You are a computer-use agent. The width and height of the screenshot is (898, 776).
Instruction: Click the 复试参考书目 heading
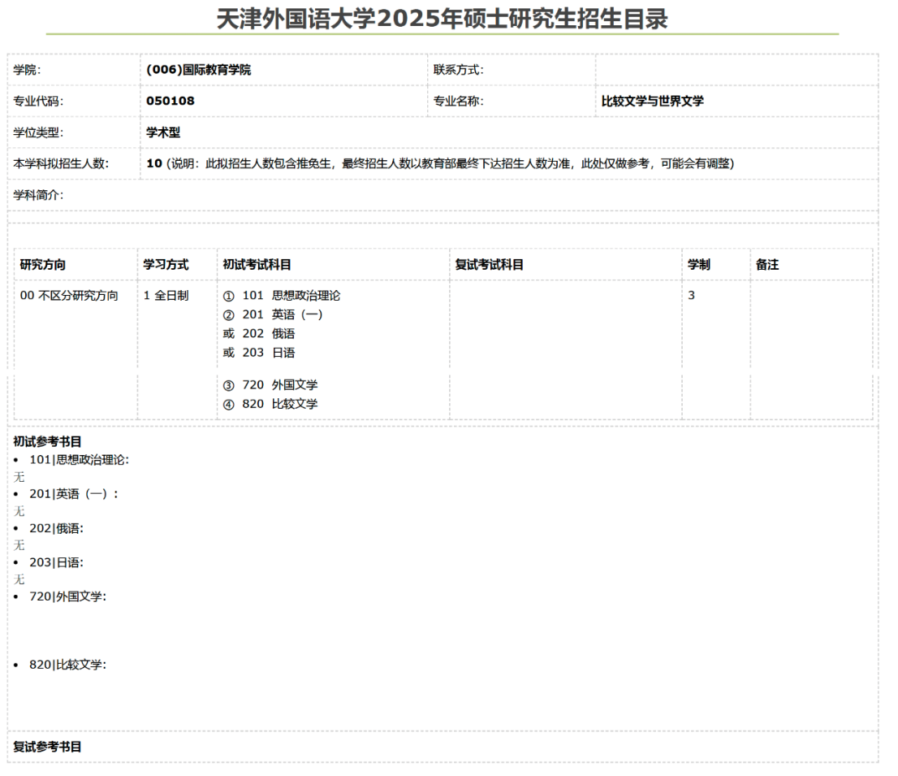(x=48, y=746)
